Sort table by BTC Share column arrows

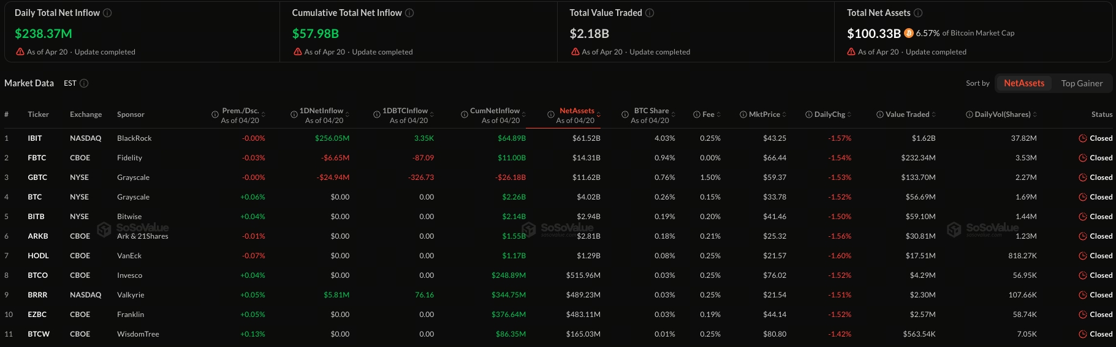pos(674,114)
